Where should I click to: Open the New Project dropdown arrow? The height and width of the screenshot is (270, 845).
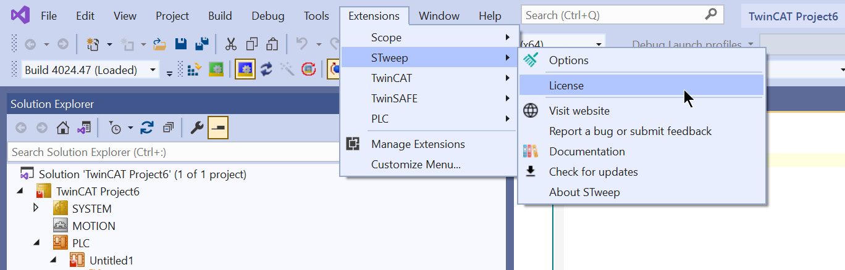109,44
